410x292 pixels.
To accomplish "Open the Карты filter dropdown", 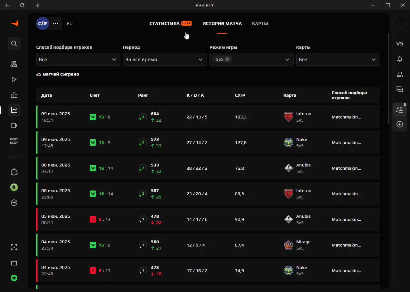I will 338,59.
